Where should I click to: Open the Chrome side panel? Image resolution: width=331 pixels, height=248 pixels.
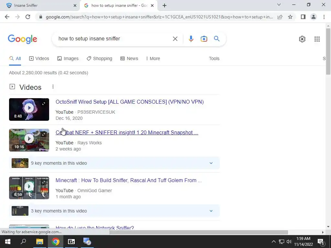303,17
